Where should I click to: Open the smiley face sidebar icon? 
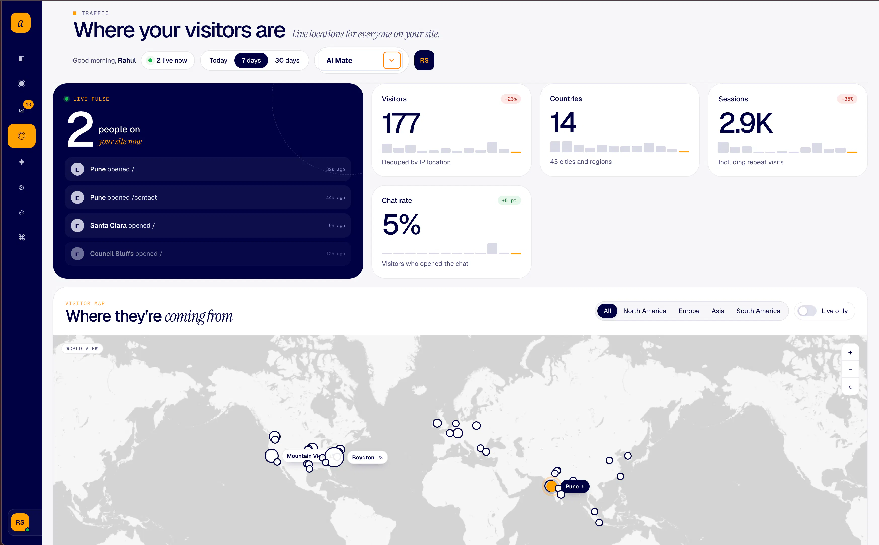tap(22, 213)
